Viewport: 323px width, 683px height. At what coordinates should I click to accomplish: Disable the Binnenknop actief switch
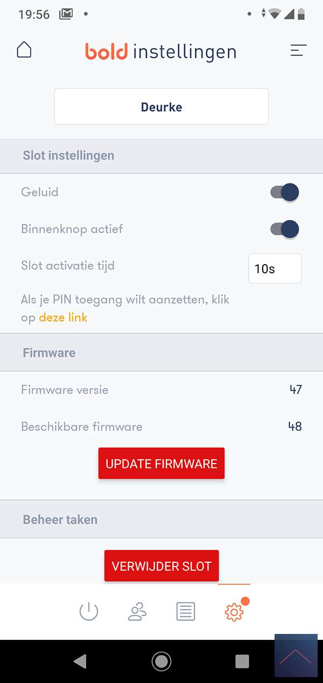click(x=285, y=229)
